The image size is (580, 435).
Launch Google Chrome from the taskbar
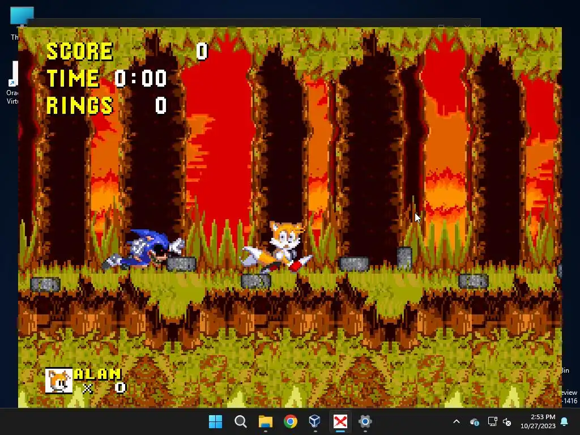point(291,421)
